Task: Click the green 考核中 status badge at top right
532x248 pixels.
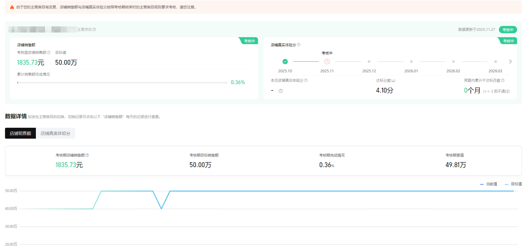Action: click(x=508, y=30)
